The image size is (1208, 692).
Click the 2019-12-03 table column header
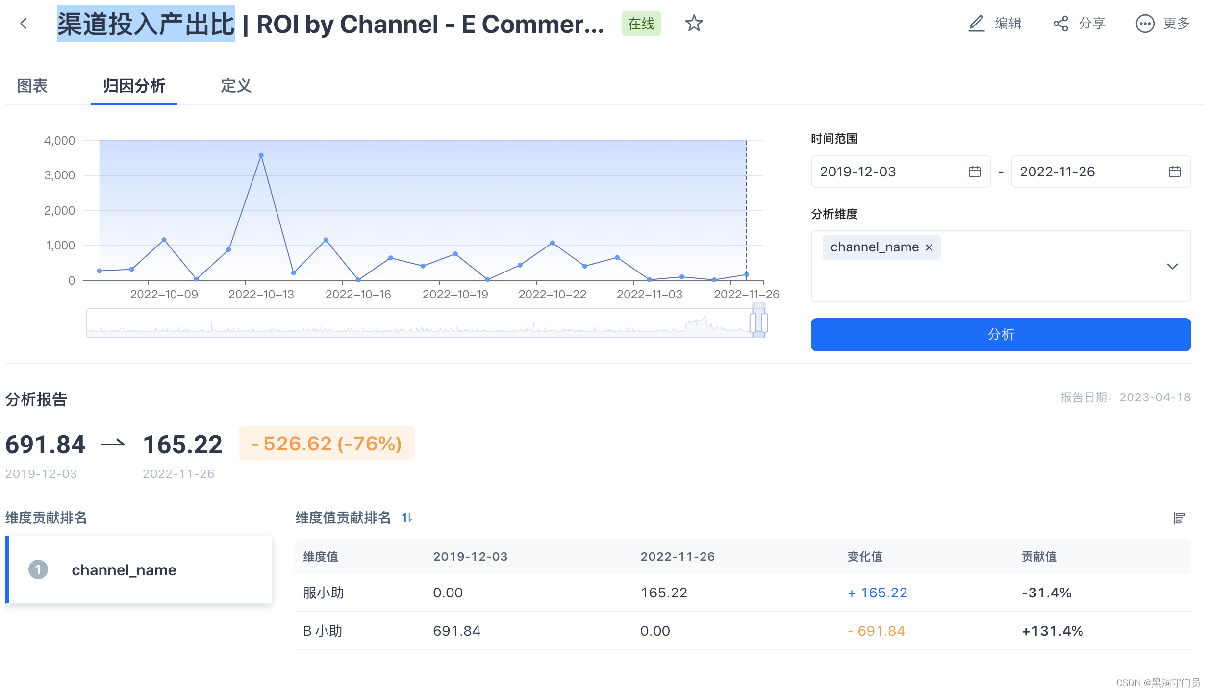point(470,556)
